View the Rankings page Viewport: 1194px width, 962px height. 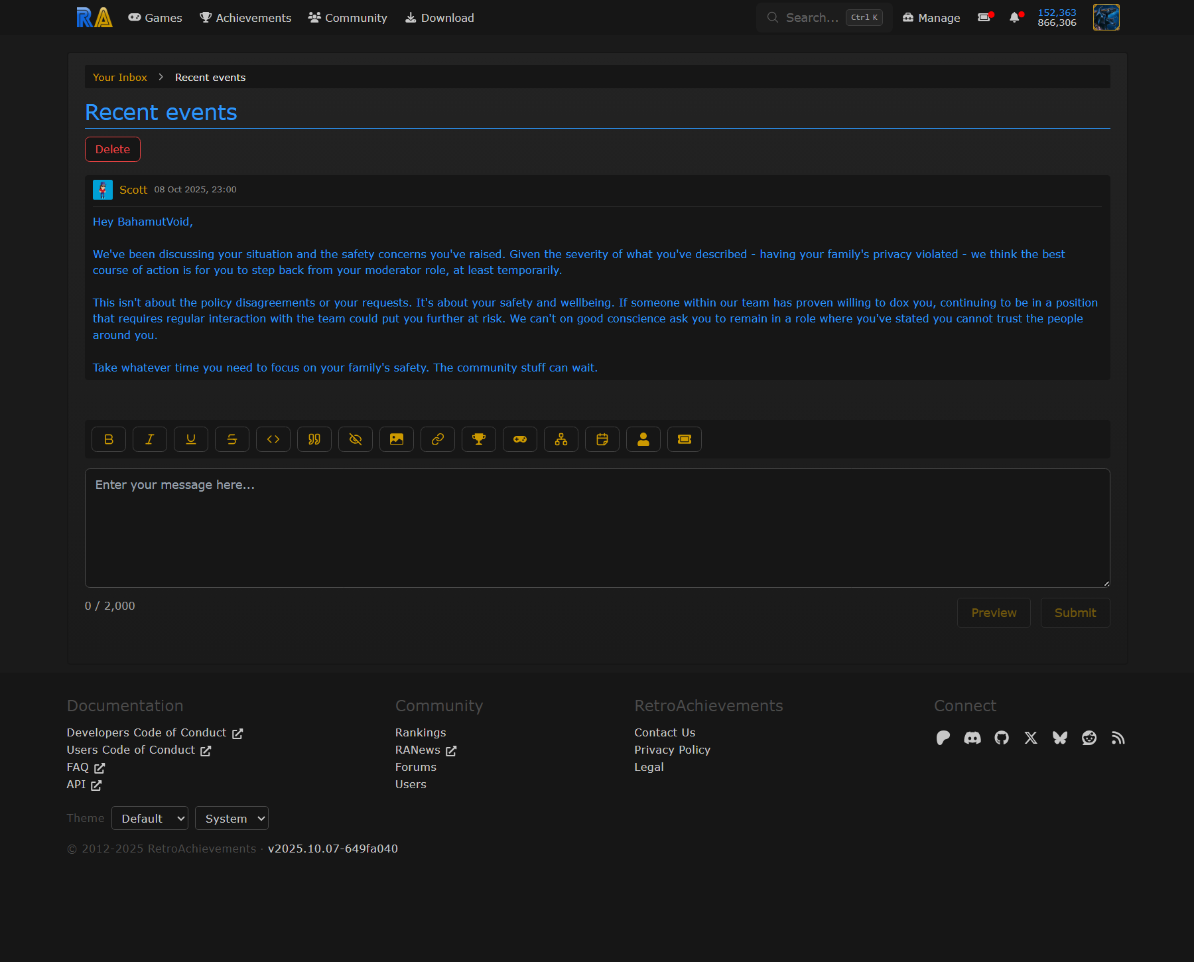click(x=421, y=732)
